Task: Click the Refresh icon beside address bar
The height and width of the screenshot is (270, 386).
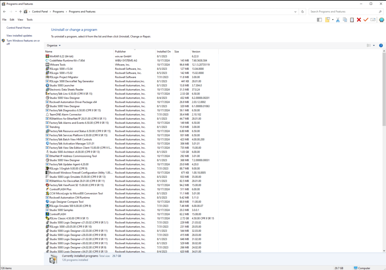Action: (303, 12)
